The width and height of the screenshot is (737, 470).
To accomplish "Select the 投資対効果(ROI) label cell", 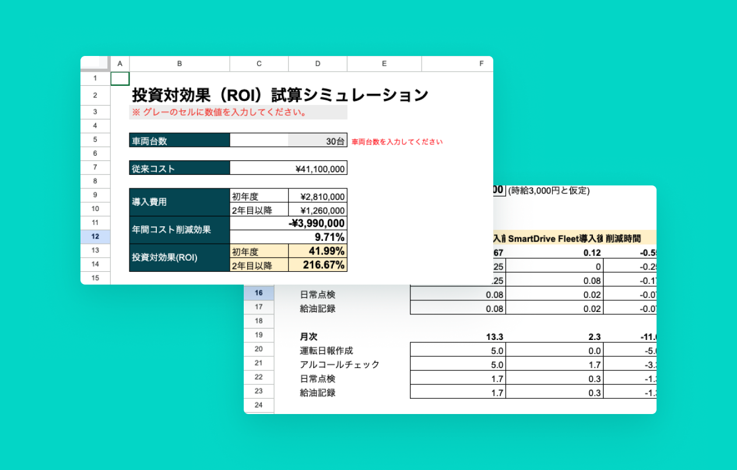I will pos(180,258).
